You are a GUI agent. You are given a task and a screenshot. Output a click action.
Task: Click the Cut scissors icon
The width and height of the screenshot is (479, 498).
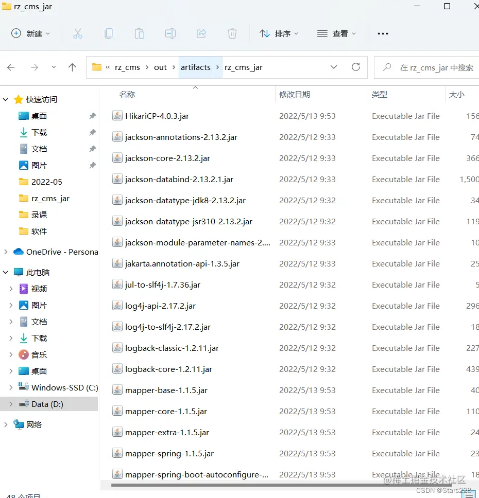click(x=78, y=33)
